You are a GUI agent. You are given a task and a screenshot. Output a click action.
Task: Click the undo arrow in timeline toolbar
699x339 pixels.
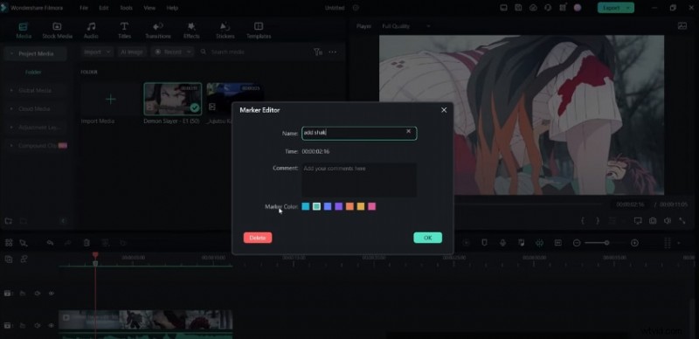(x=51, y=243)
